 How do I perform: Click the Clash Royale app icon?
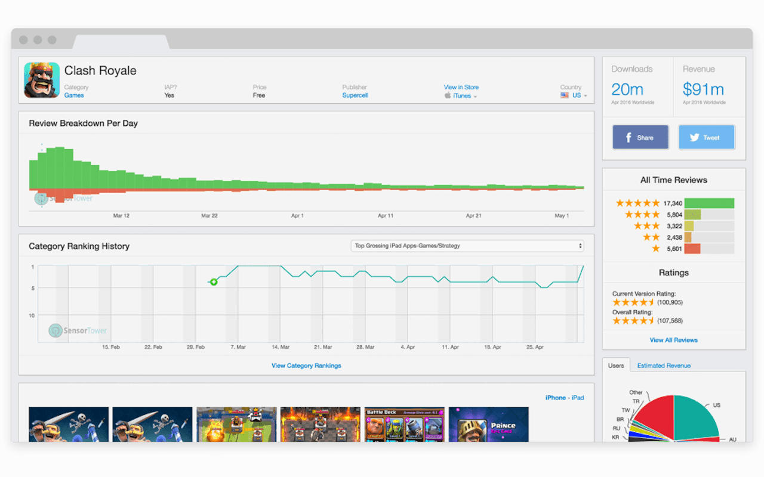pyautogui.click(x=42, y=80)
